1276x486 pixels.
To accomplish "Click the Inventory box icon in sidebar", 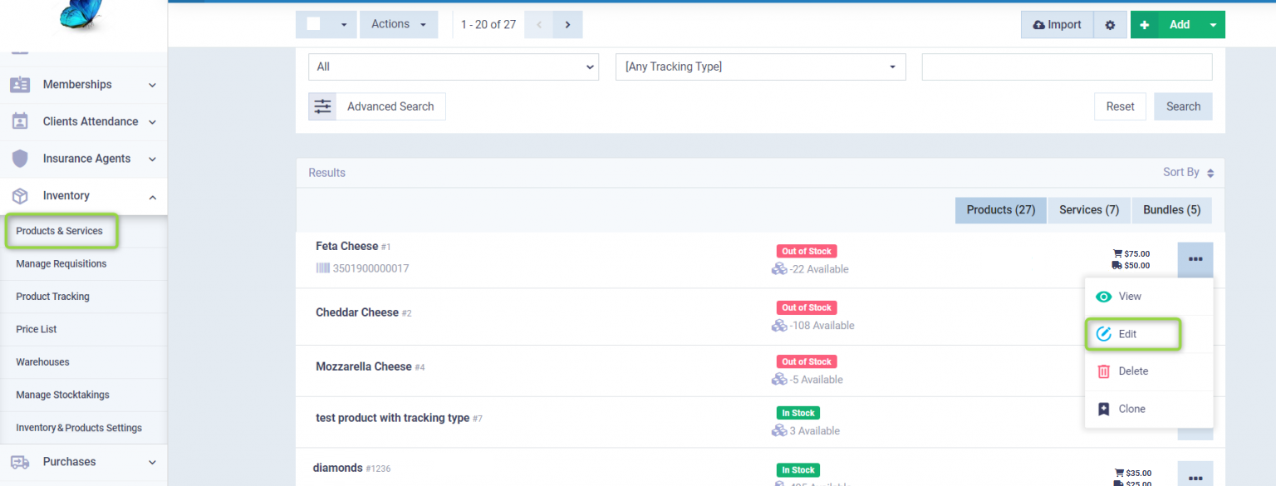I will tap(20, 196).
